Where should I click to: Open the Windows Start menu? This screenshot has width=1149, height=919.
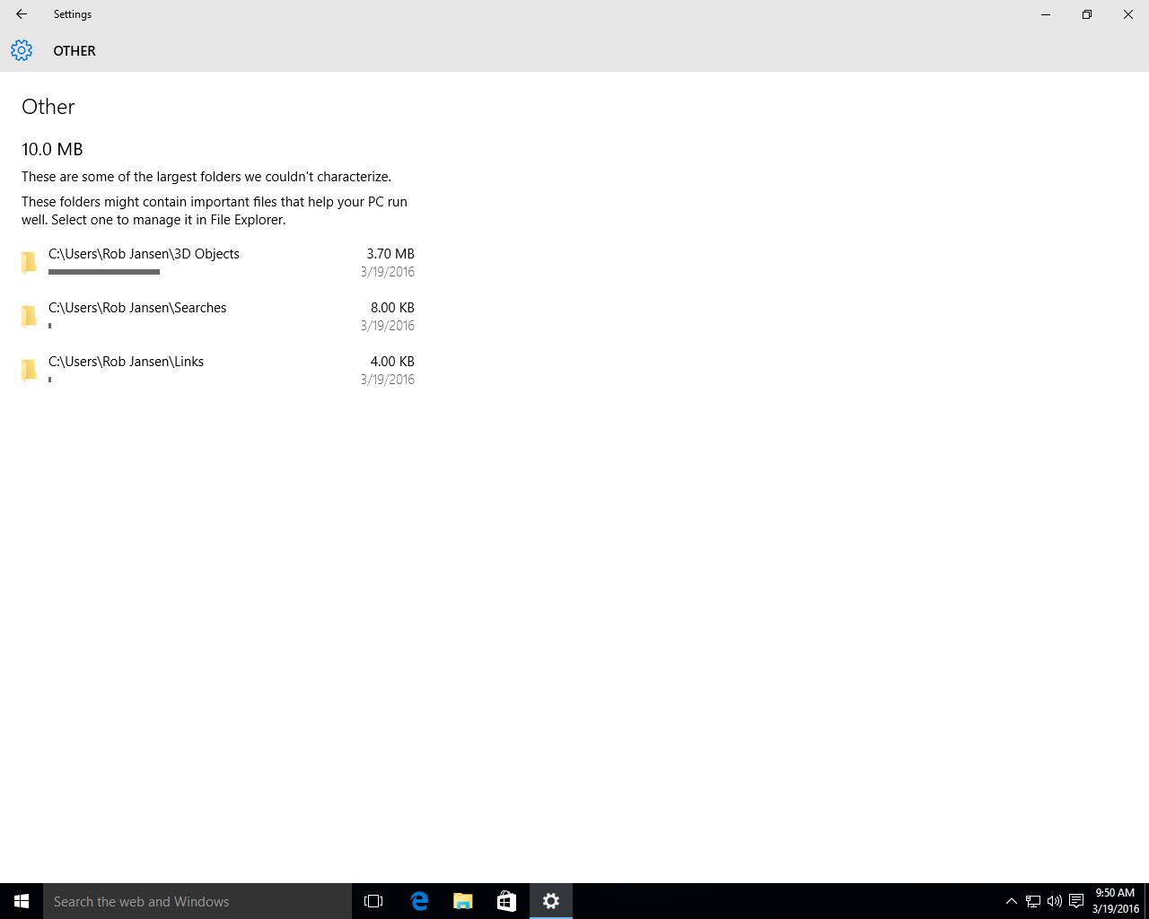pos(22,901)
